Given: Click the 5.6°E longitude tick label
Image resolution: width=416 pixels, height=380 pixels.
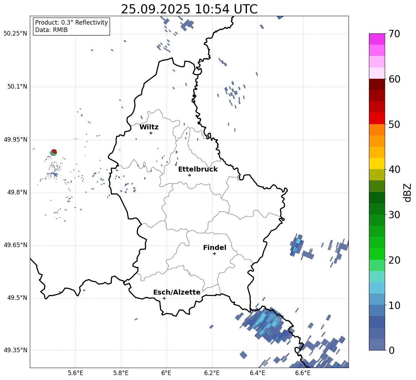Looking at the screenshot, I should click(x=76, y=373).
